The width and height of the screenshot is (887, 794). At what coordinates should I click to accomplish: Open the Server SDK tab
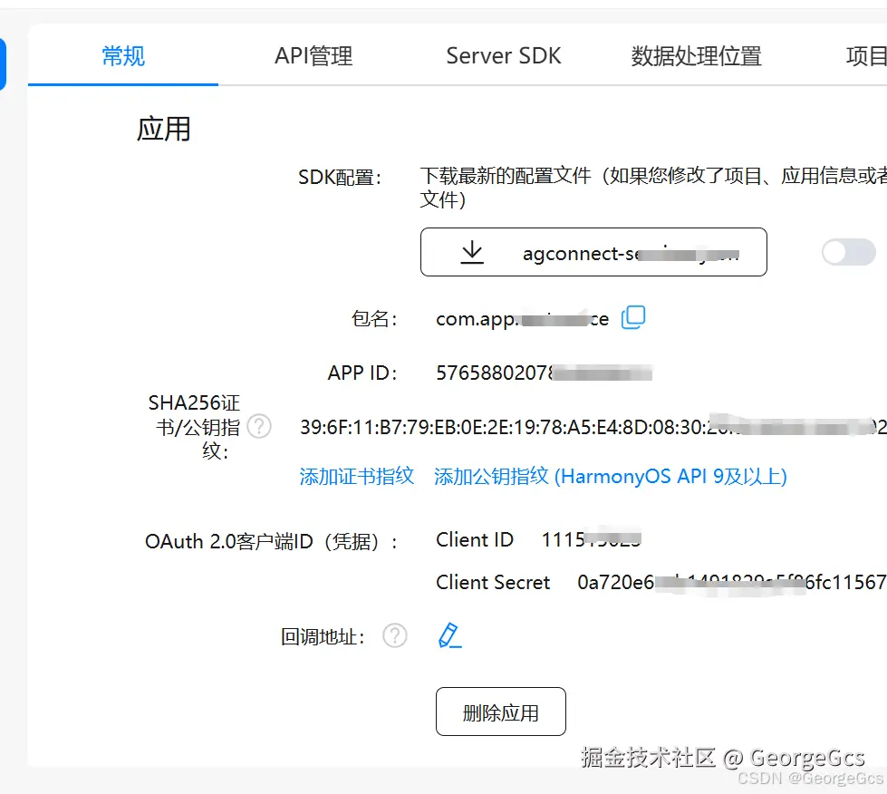click(504, 56)
